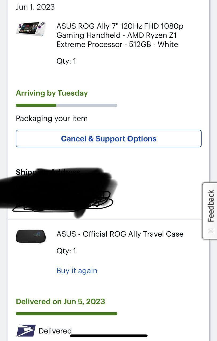This screenshot has width=217, height=341.
Task: Click the small plus icon below Feedback
Action: click(x=211, y=231)
